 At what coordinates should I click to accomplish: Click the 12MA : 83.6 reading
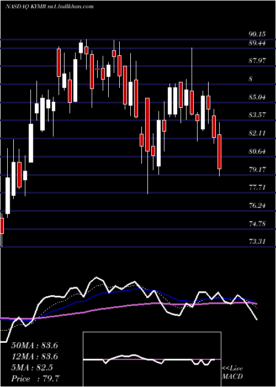(x=35, y=357)
